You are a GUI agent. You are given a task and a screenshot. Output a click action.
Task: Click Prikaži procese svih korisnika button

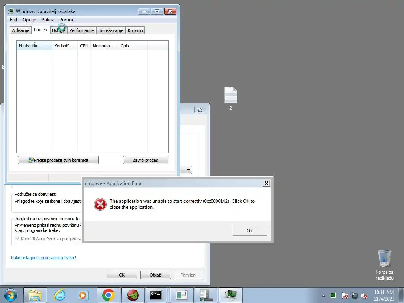coord(58,160)
